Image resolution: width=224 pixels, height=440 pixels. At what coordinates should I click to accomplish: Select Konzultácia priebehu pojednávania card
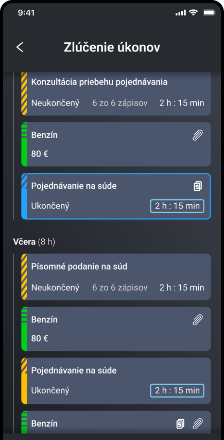tap(116, 94)
